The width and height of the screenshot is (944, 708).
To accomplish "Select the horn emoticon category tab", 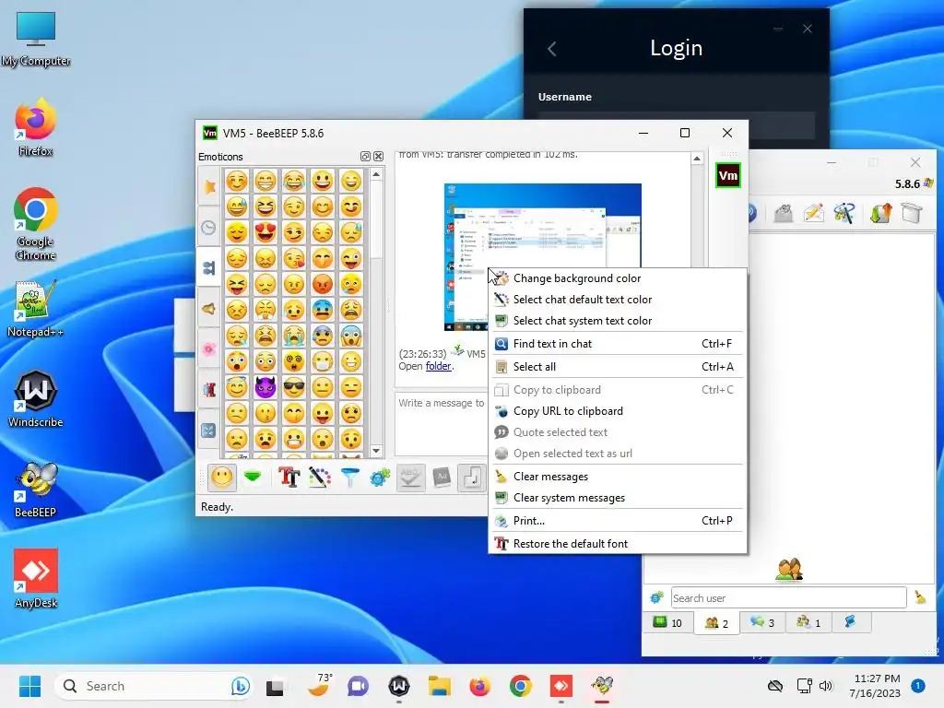I will 209,309.
